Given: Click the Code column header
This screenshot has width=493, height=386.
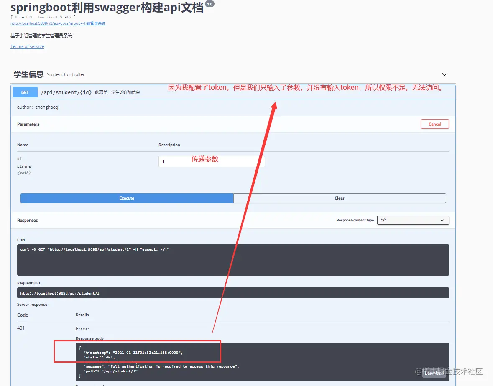Looking at the screenshot, I should pyautogui.click(x=23, y=315).
